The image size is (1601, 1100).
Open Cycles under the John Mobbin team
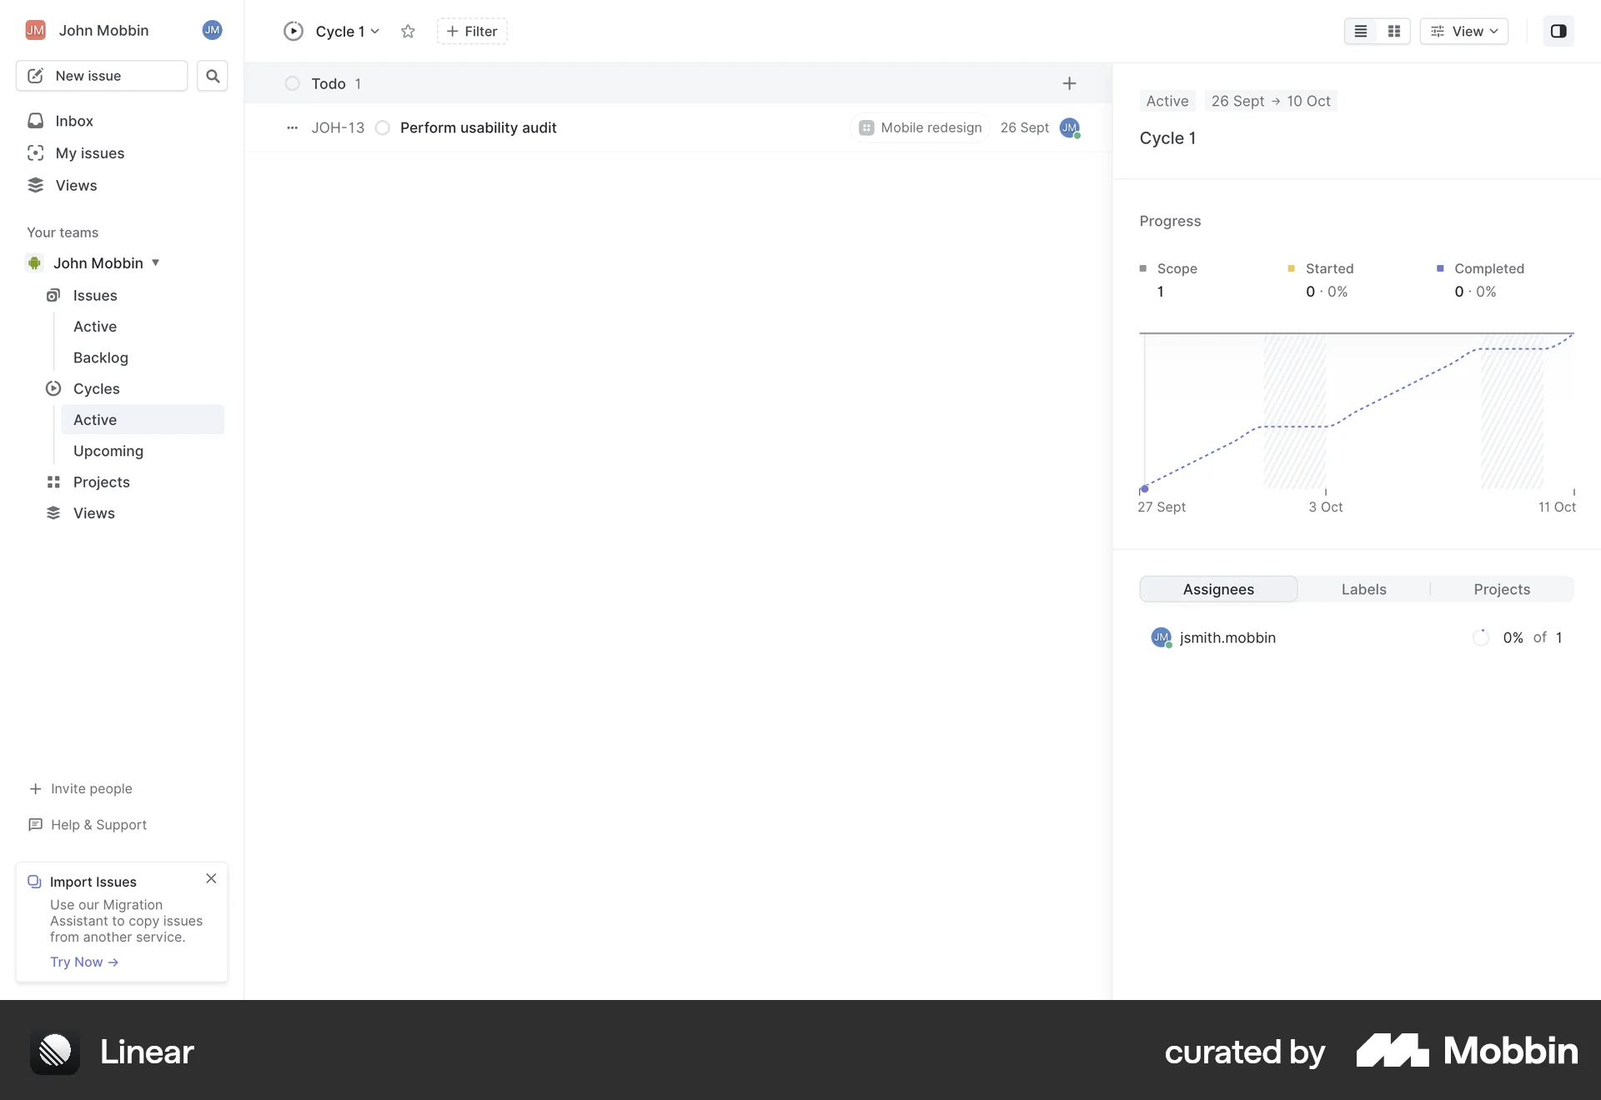(x=96, y=388)
